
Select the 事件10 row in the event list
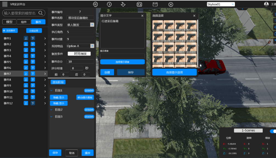tap(24, 91)
